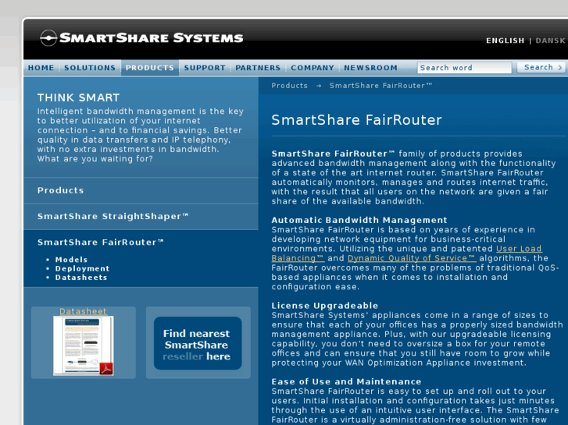Click the Ease of Use and Maintenance heading

(x=346, y=381)
